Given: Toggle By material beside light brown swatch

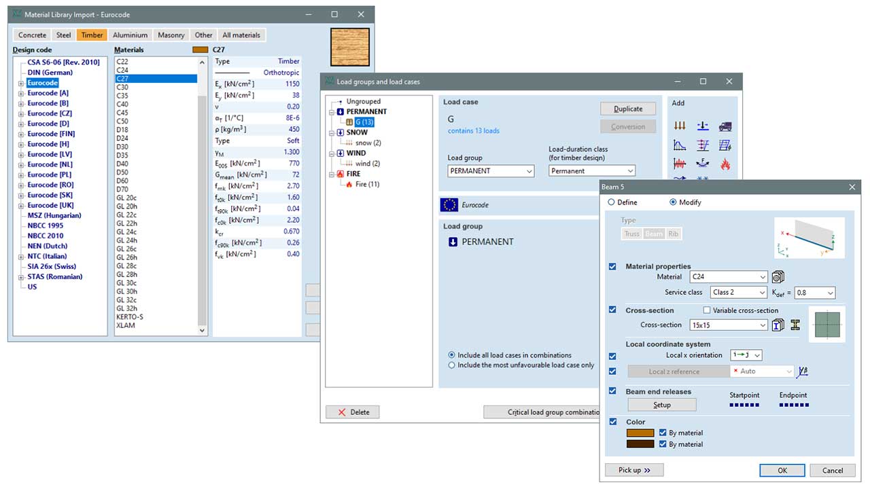Looking at the screenshot, I should [x=663, y=433].
